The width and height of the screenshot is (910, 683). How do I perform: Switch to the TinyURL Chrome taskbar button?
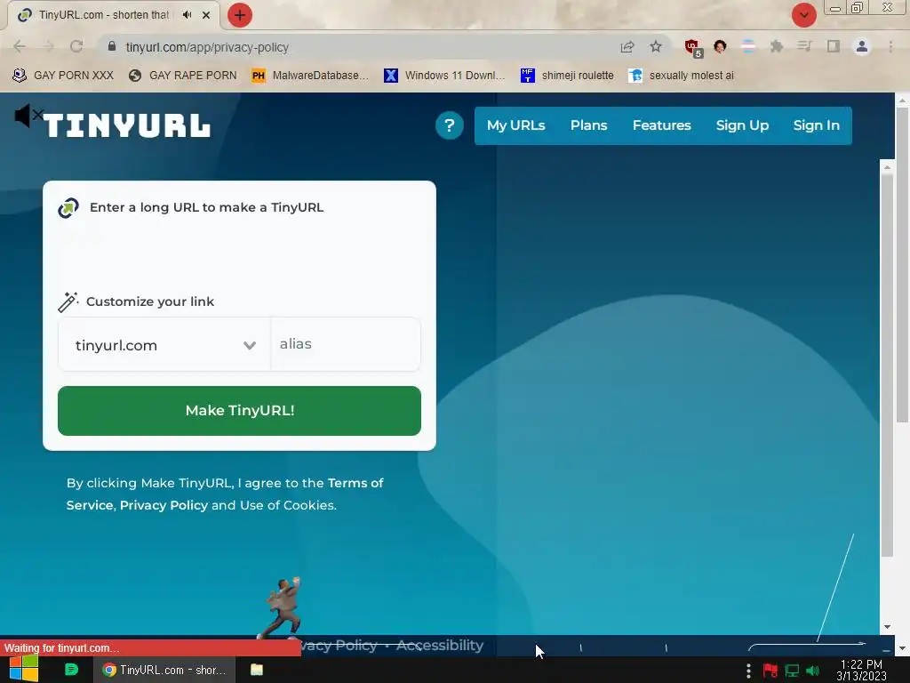tap(164, 670)
